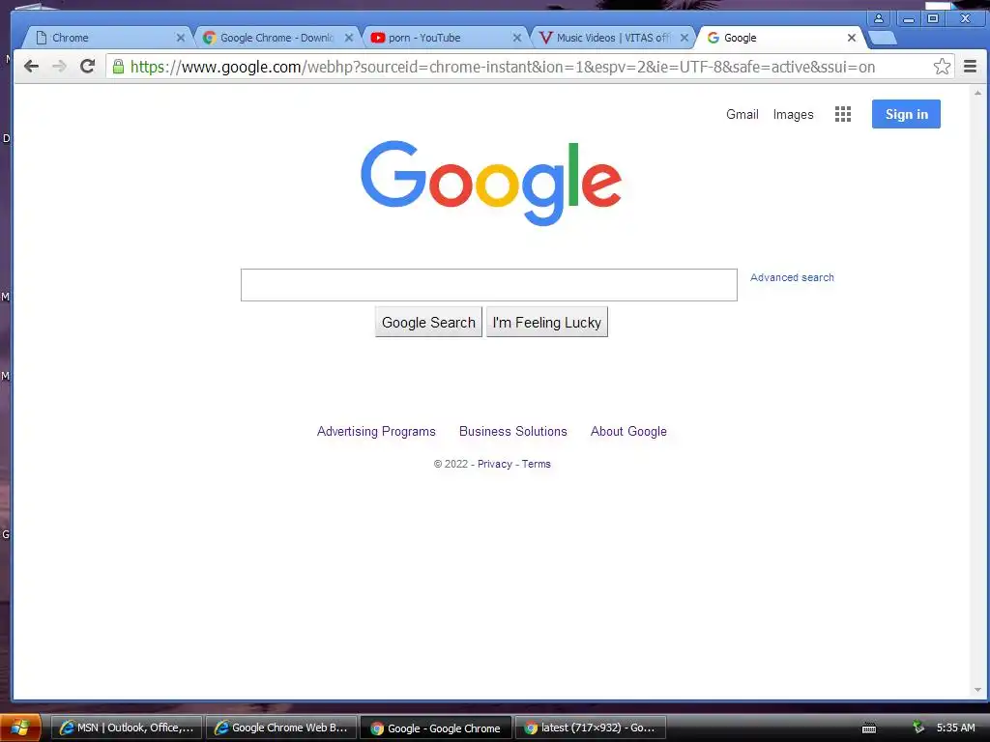Open the Images link
This screenshot has width=990, height=742.
click(793, 114)
